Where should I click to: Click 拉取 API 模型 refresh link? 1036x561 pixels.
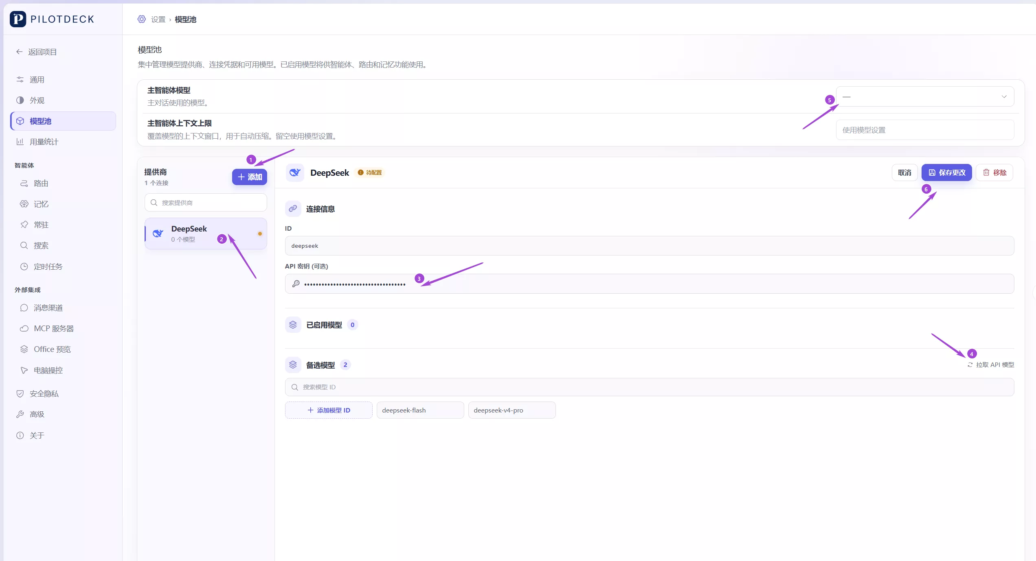[991, 365]
